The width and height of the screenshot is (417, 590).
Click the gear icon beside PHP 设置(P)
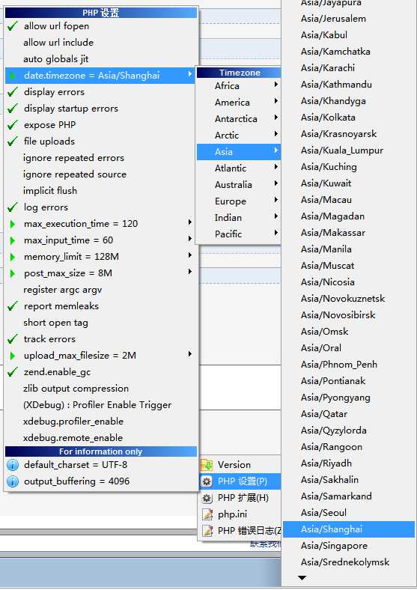coord(207,481)
